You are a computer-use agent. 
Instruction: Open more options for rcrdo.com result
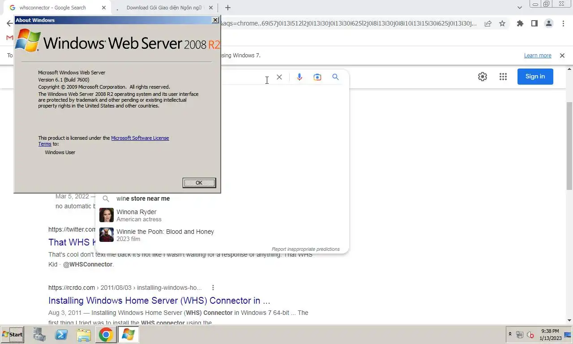[213, 288]
